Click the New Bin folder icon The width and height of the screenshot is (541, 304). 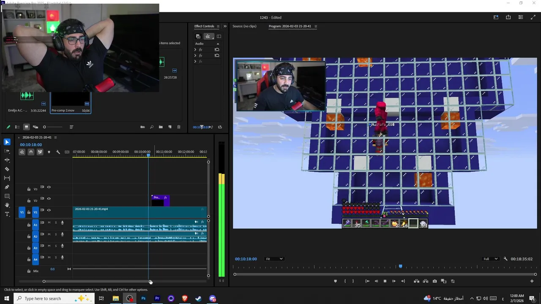pyautogui.click(x=161, y=127)
